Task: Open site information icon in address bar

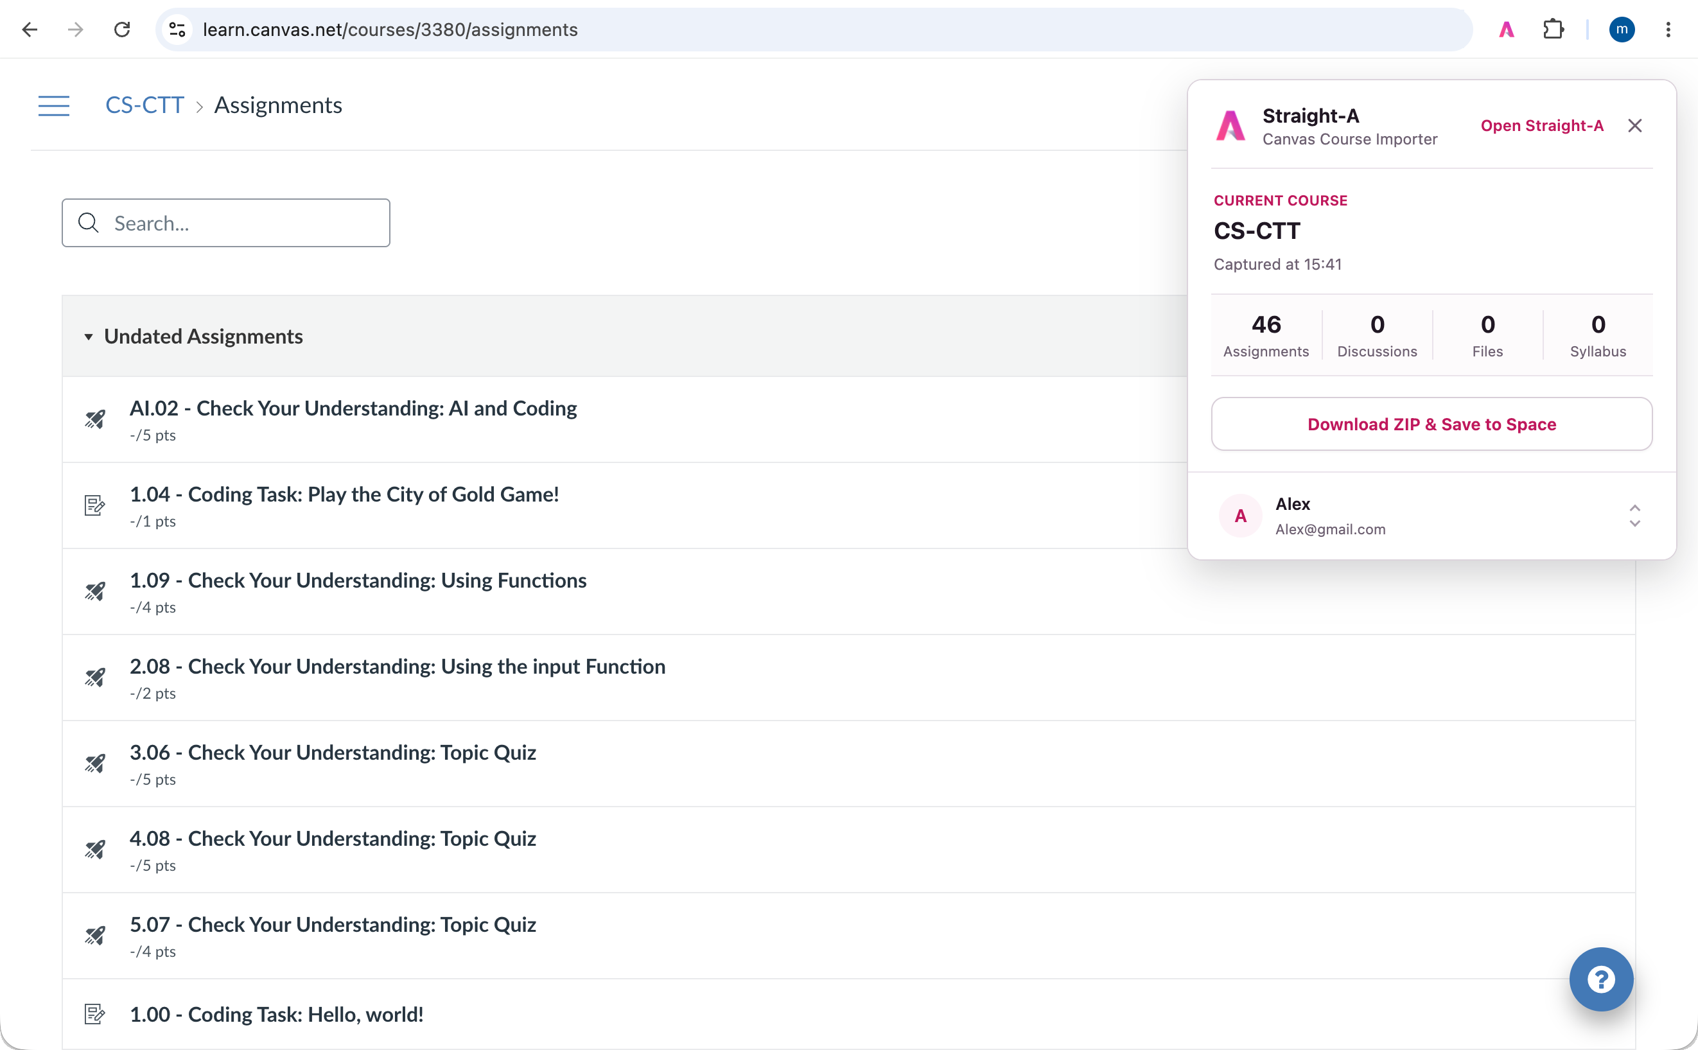Action: (178, 29)
